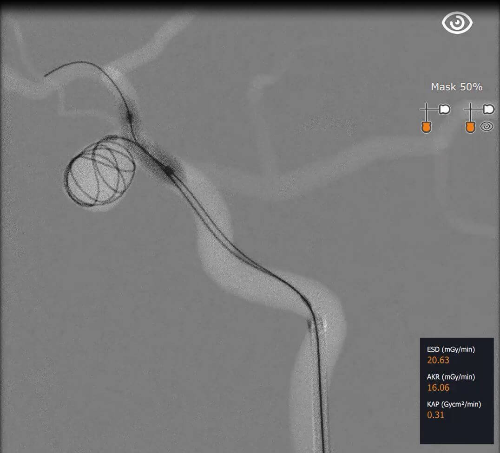Click the white balloon symbol on left injector icon
This screenshot has width=500, height=453.
pyautogui.click(x=445, y=109)
